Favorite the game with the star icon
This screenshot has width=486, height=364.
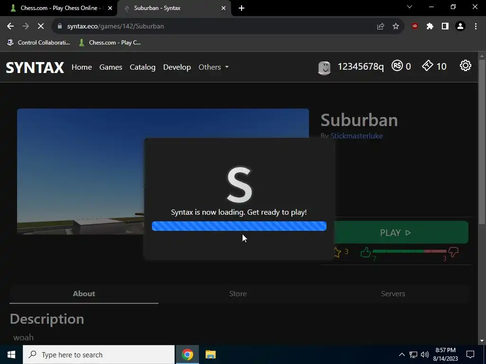pos(337,252)
